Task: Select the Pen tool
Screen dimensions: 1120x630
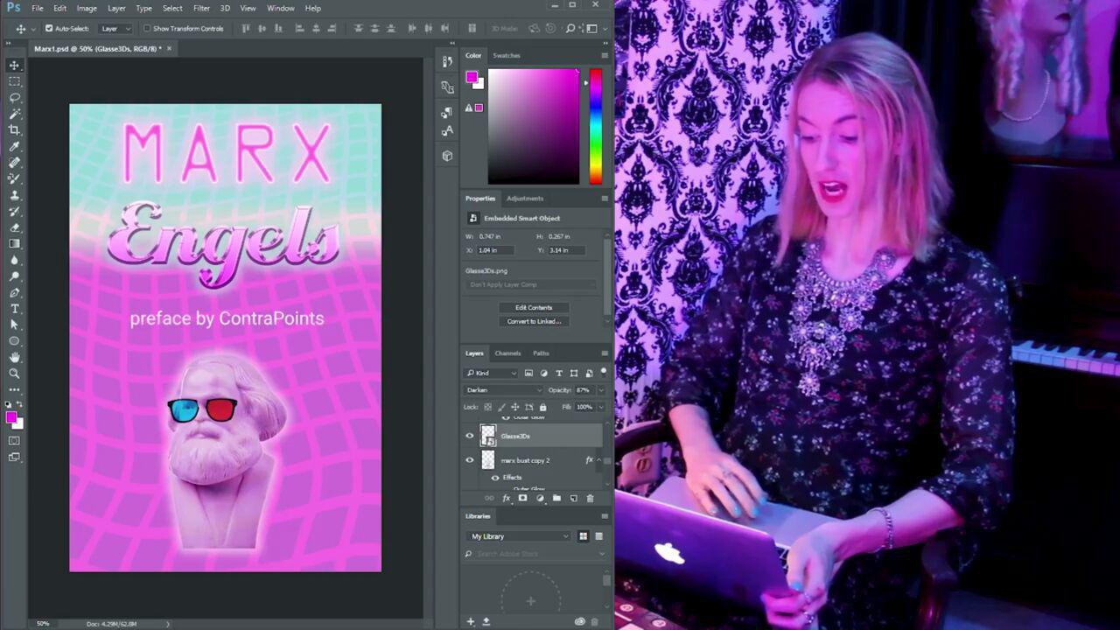Action: (14, 292)
